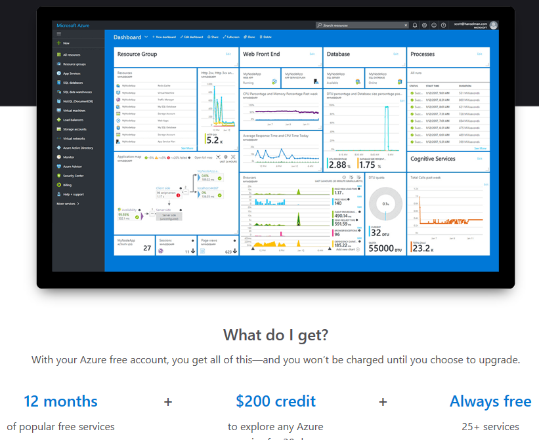Open the SQL data warehouses icon
539x440 pixels.
pos(59,92)
